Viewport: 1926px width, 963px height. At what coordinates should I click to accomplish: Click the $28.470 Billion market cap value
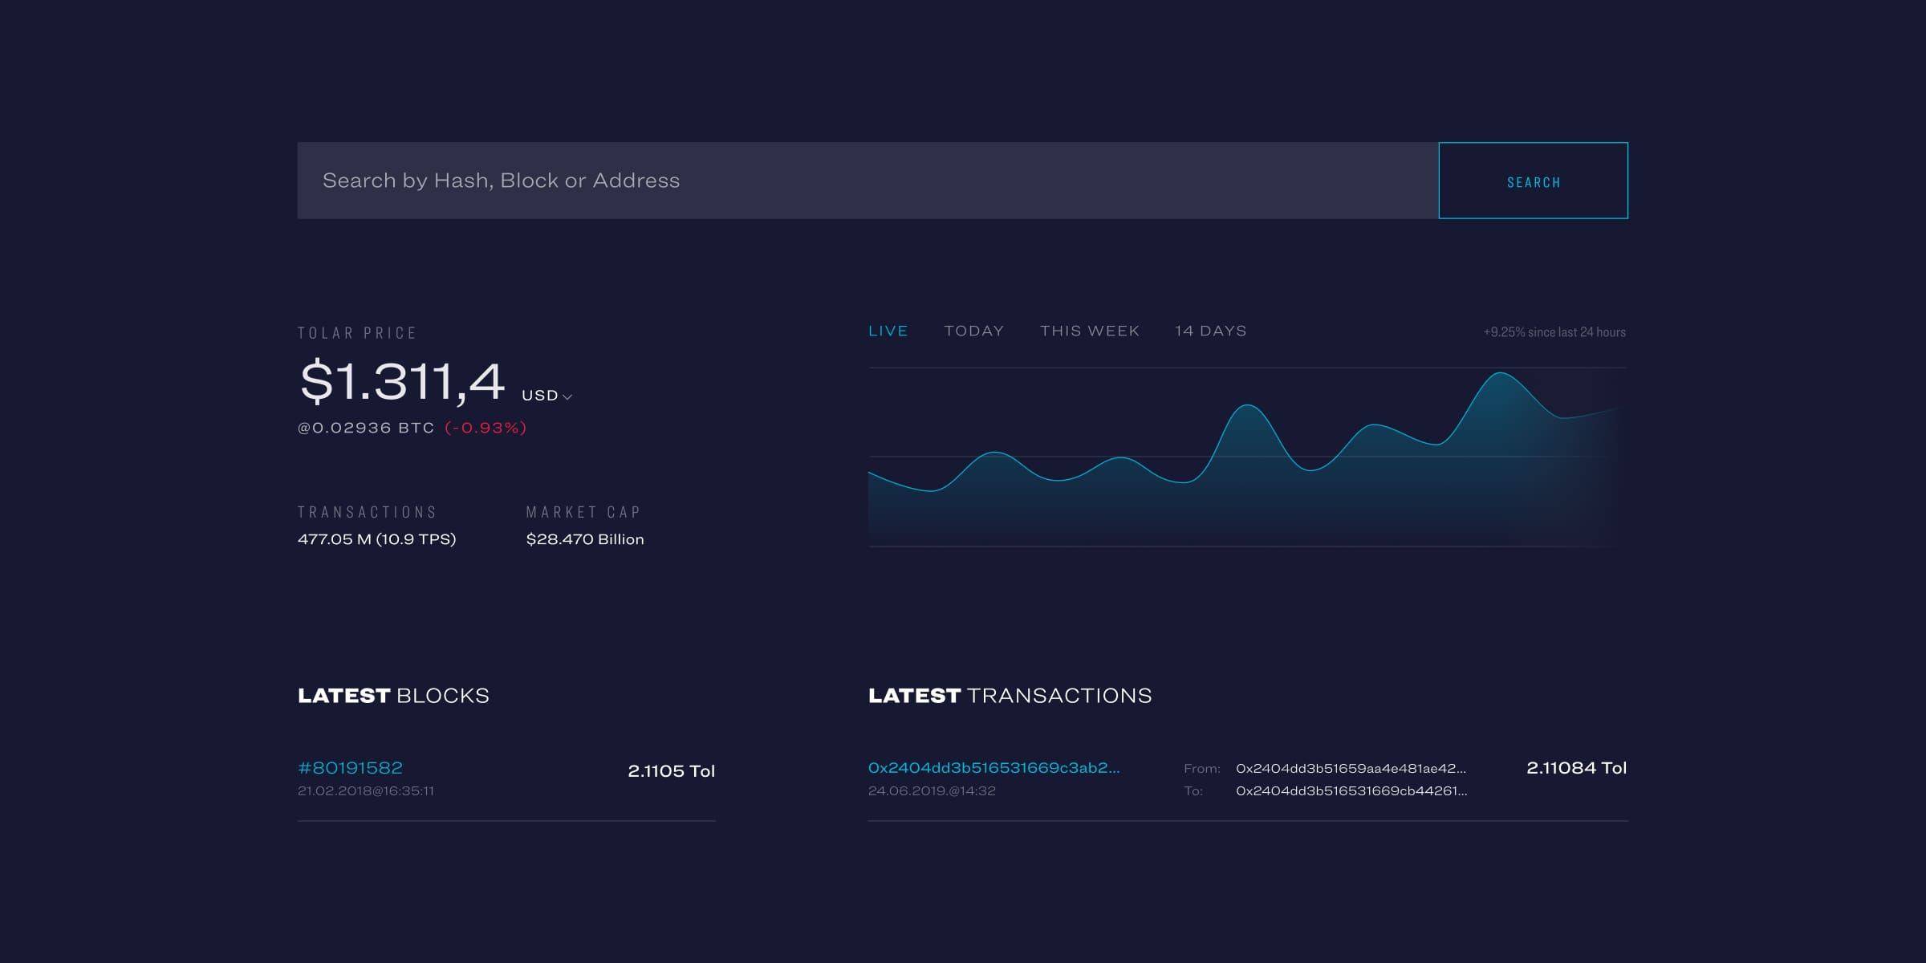(x=584, y=539)
